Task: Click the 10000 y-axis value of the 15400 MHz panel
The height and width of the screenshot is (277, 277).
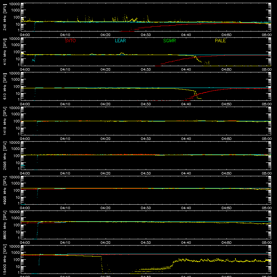Action: 15,247
